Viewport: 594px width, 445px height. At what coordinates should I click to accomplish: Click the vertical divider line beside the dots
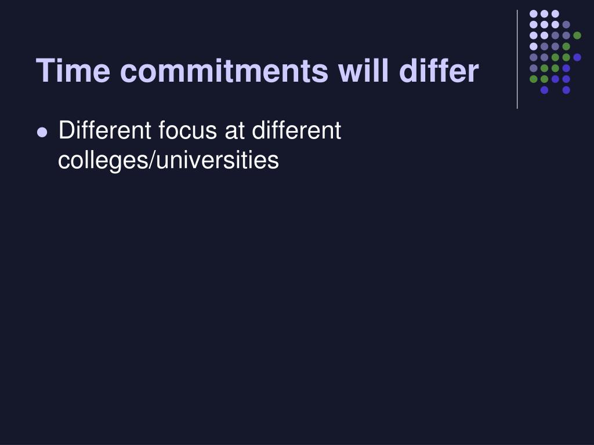517,59
